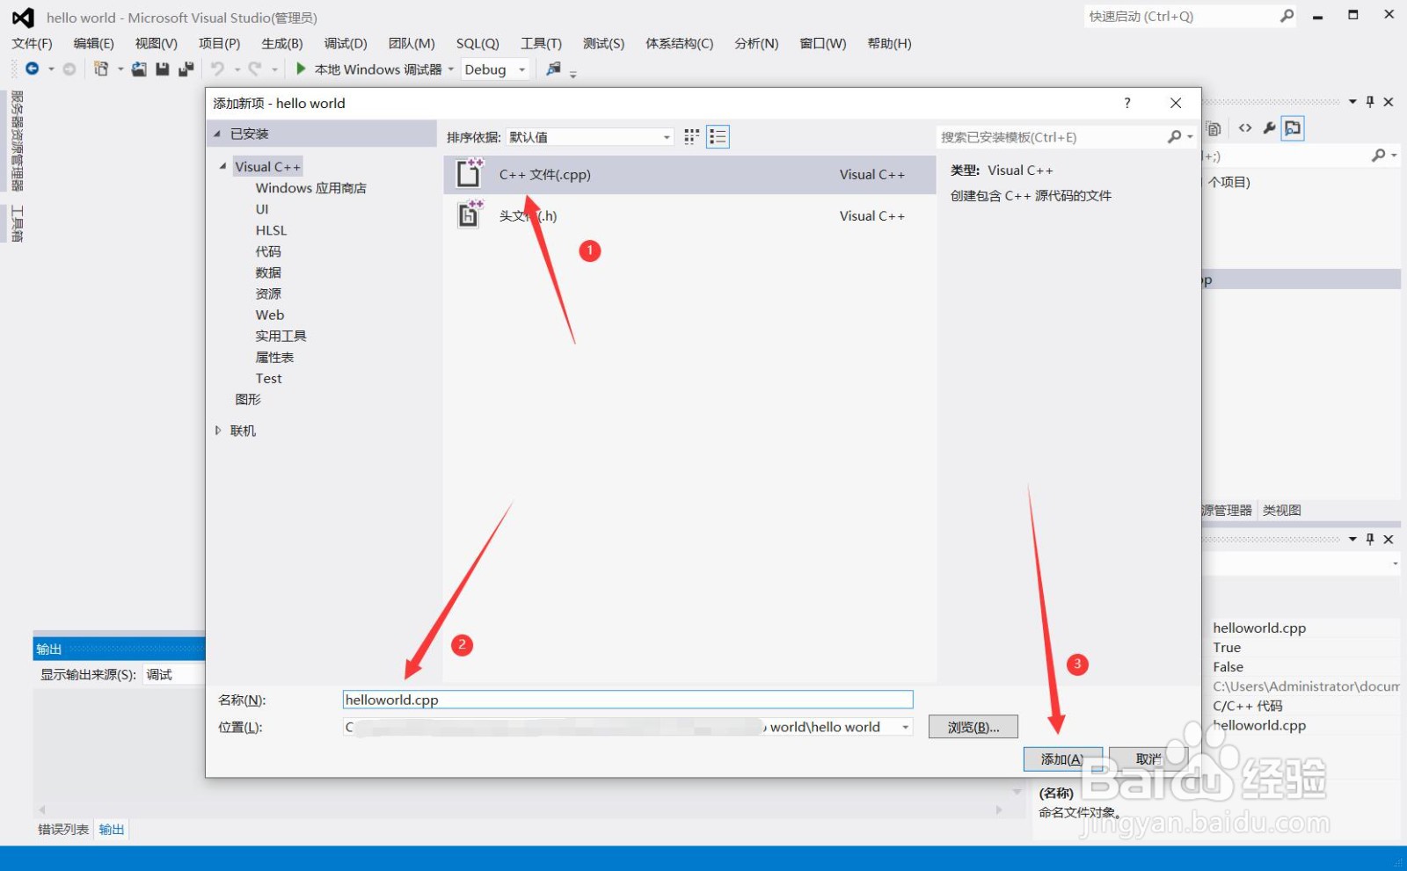1407x871 pixels.
Task: Open the 调试(D) menu
Action: pyautogui.click(x=346, y=43)
